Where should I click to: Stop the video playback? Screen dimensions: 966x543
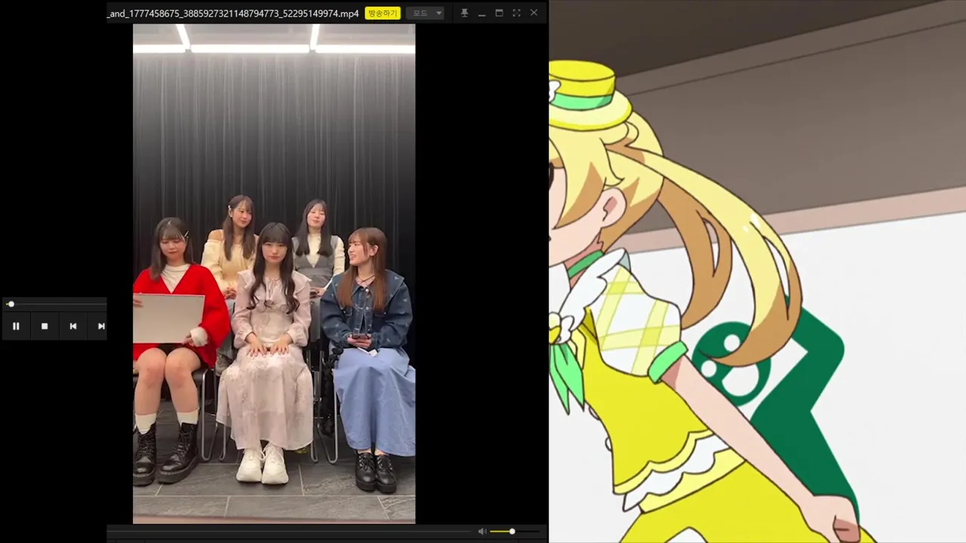click(45, 326)
